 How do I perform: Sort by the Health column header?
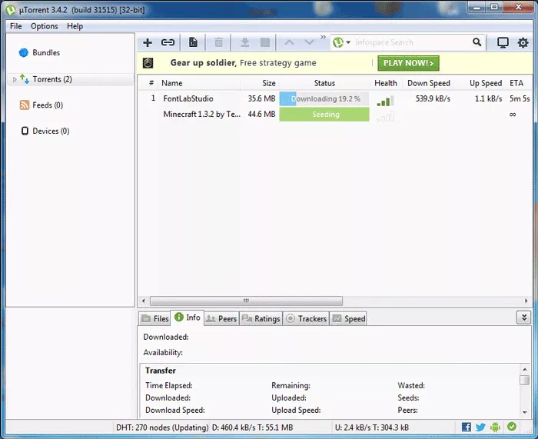tap(386, 83)
